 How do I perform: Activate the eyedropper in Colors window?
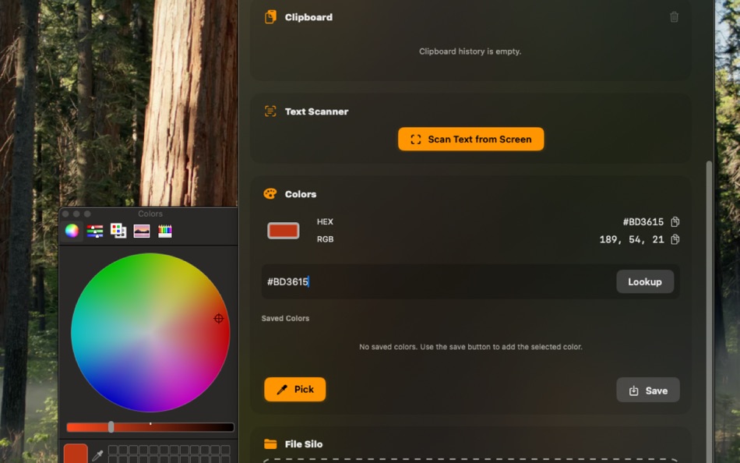point(97,455)
